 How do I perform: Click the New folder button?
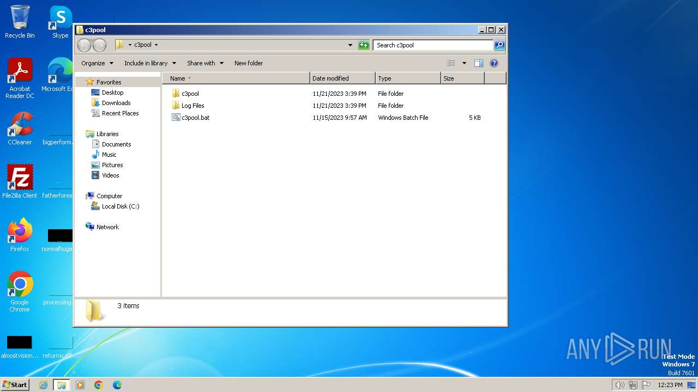(x=249, y=63)
